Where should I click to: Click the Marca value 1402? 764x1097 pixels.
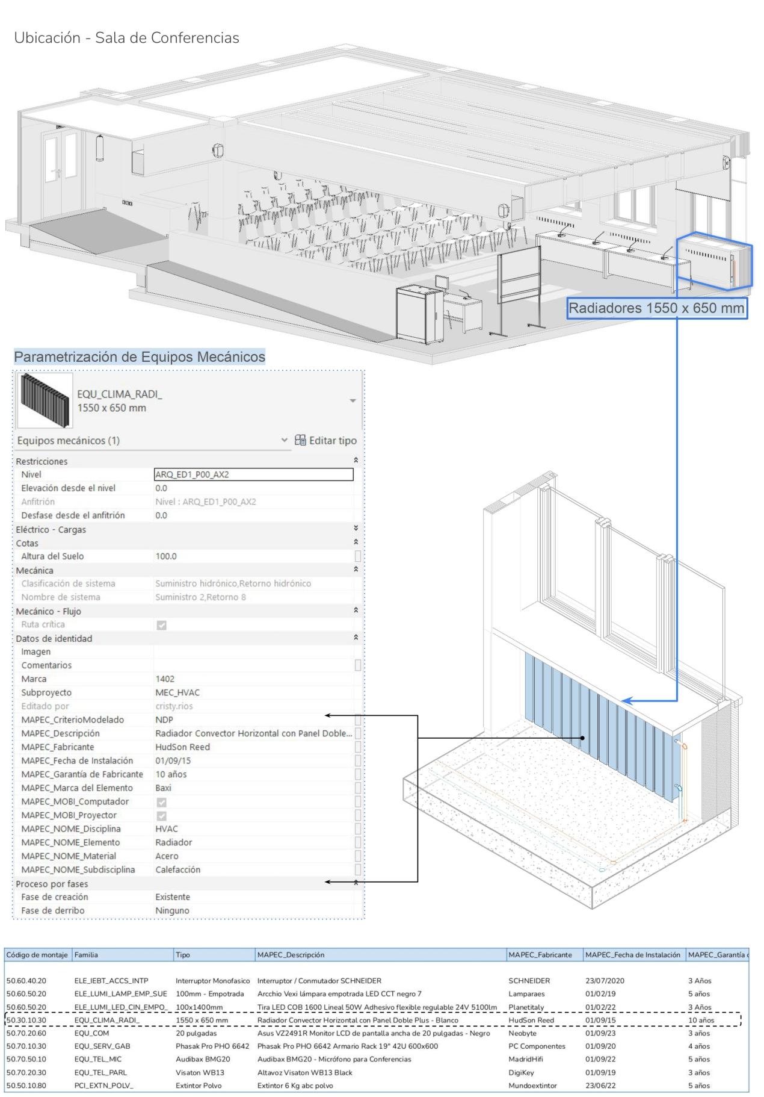pyautogui.click(x=165, y=679)
